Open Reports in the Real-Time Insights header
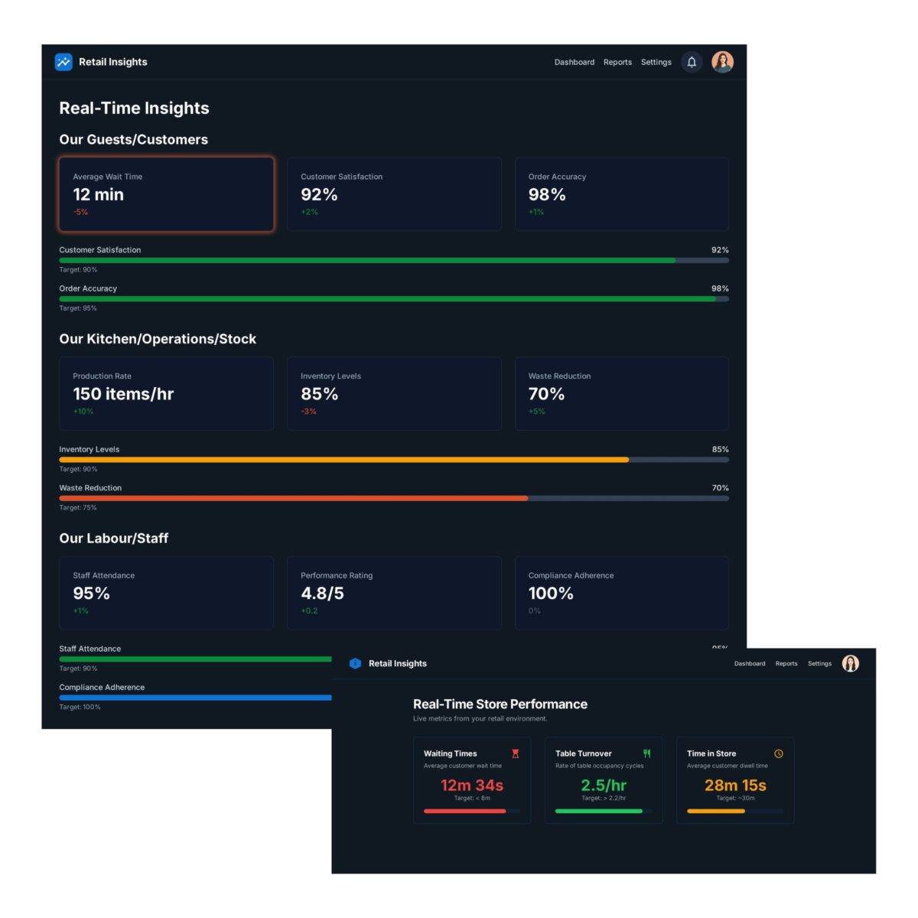The image size is (918, 918). pos(617,62)
